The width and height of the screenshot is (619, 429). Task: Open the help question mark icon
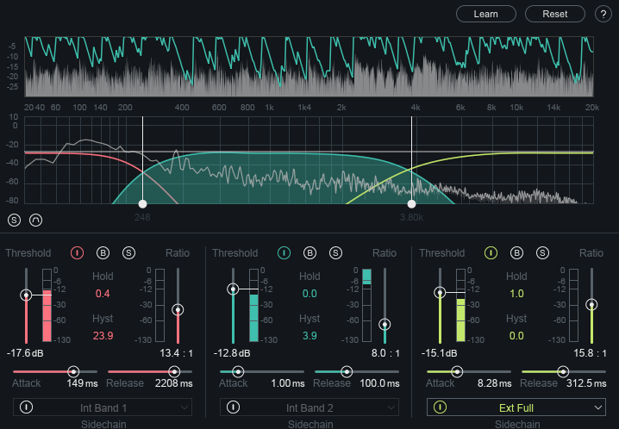[603, 14]
